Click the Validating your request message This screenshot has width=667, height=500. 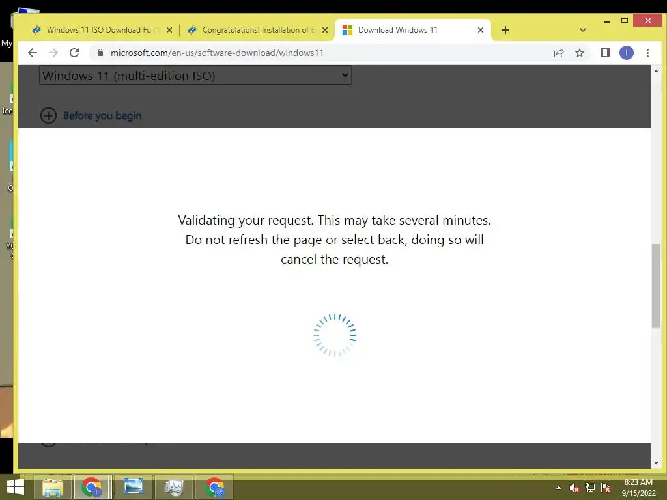tap(334, 240)
